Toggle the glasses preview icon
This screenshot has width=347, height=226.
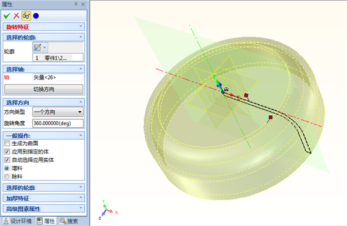(26, 16)
